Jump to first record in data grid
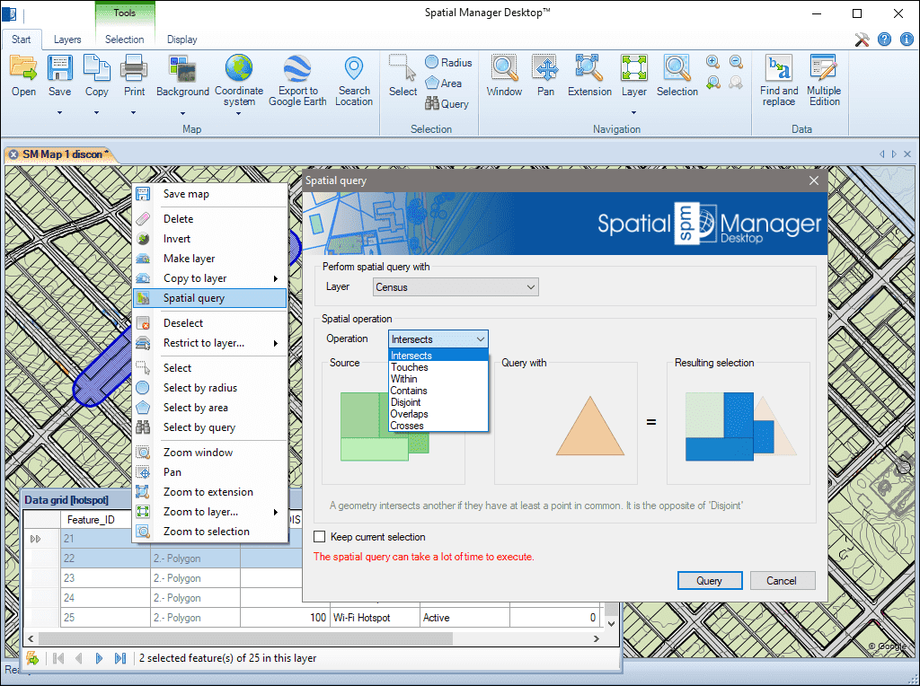This screenshot has height=686, width=920. [x=58, y=658]
